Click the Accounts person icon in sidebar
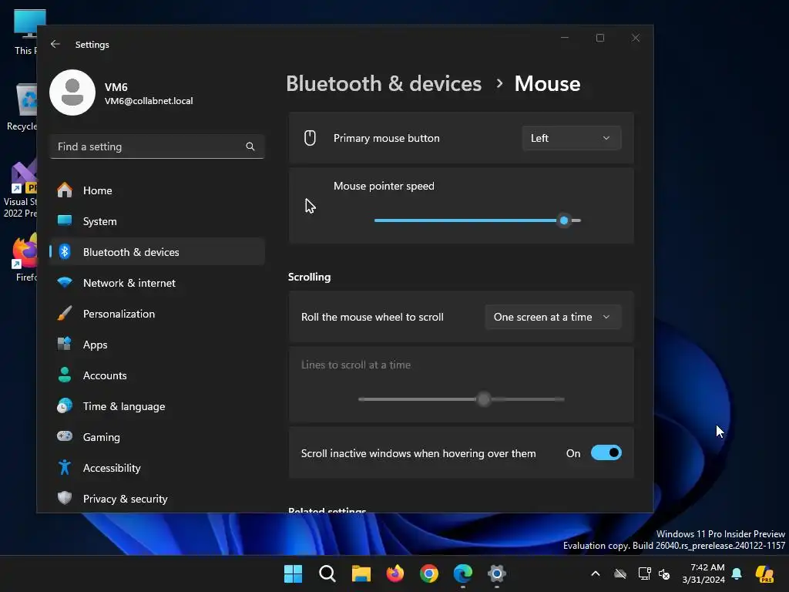 pyautogui.click(x=65, y=375)
